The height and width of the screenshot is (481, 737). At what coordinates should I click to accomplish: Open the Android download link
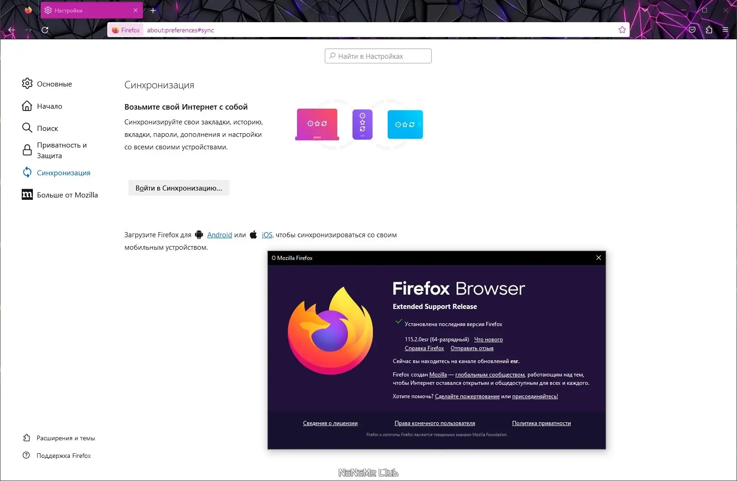click(219, 234)
